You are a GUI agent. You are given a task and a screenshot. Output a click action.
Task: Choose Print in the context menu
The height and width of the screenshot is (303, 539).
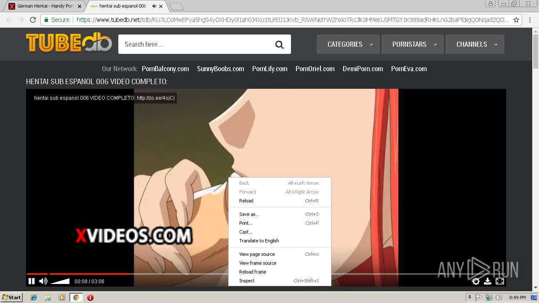pos(280,223)
